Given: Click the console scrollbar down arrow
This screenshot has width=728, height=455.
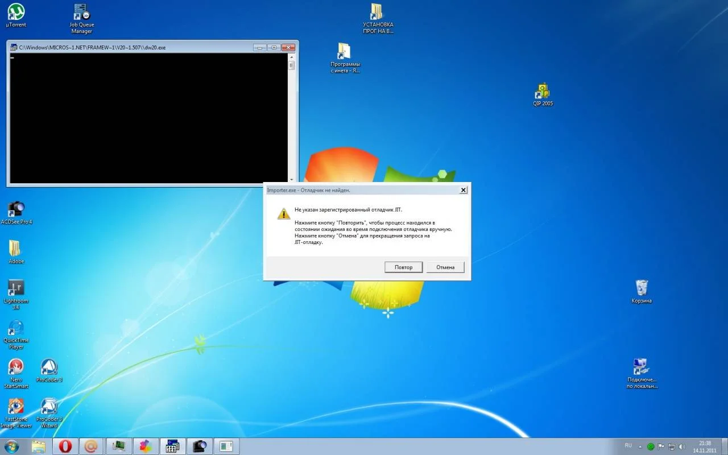Looking at the screenshot, I should 292,179.
